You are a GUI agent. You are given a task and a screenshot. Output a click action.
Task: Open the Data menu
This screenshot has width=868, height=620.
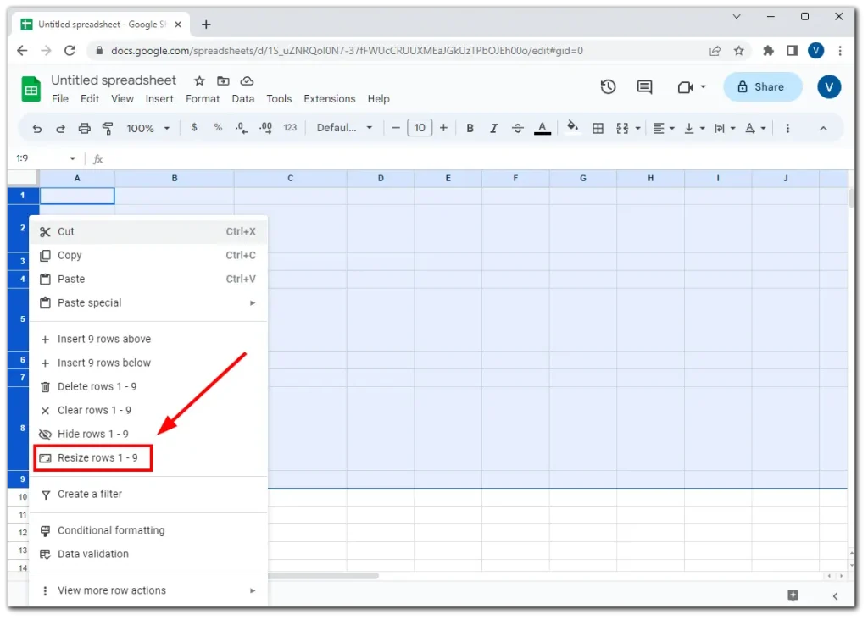(243, 99)
